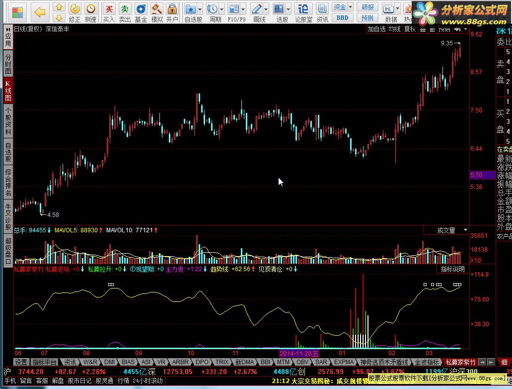
Task: Click the 开户 account opening lock icon
Action: 172,12
